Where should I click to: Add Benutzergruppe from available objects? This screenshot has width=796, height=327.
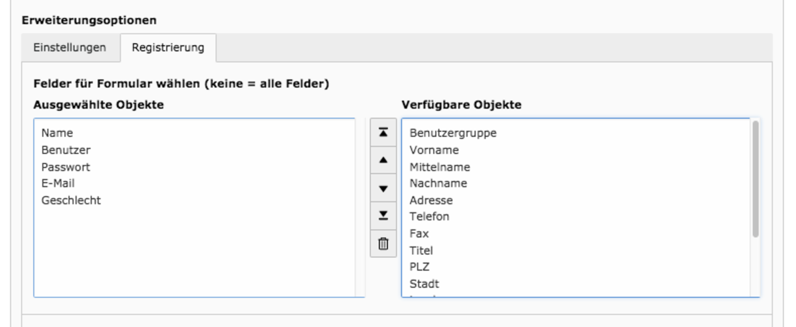click(x=453, y=133)
